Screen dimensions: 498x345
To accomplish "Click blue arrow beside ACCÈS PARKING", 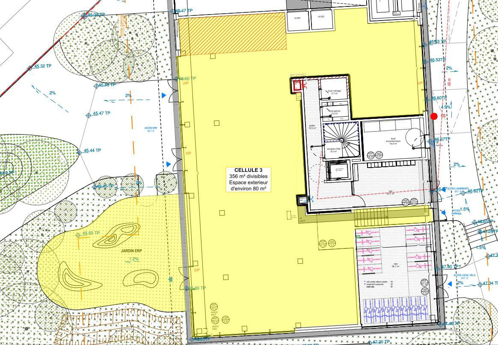I will [443, 212].
